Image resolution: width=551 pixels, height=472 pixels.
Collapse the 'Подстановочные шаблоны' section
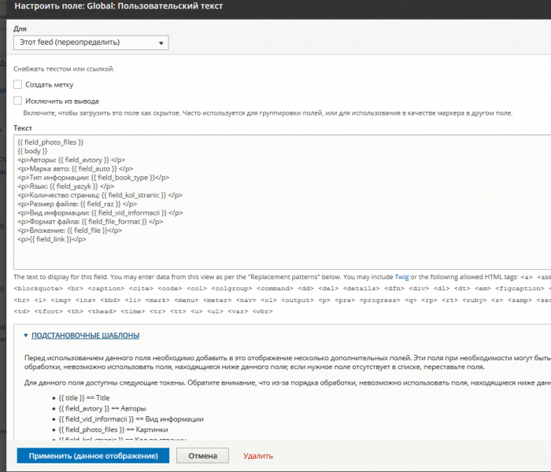[x=86, y=335]
